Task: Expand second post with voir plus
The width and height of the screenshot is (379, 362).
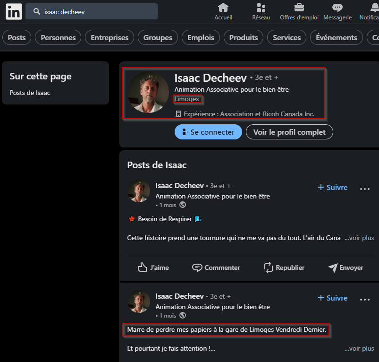Action: 359,348
